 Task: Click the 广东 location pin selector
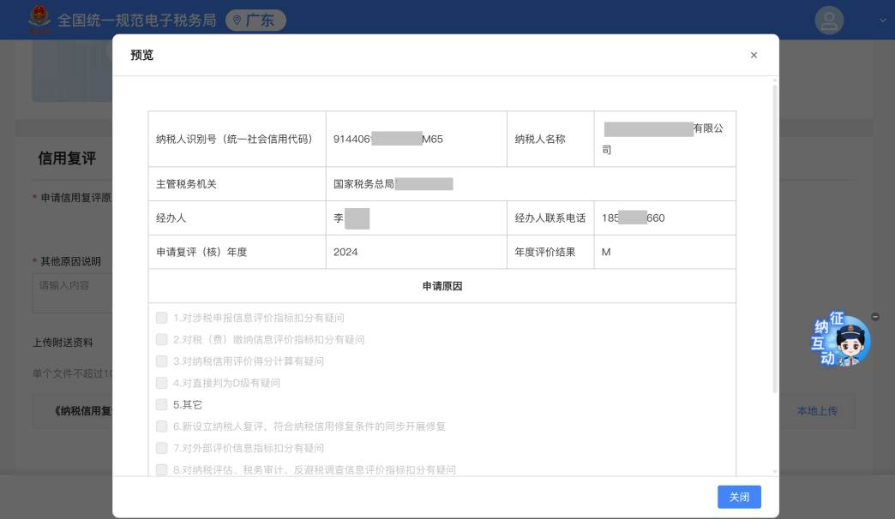(x=255, y=21)
